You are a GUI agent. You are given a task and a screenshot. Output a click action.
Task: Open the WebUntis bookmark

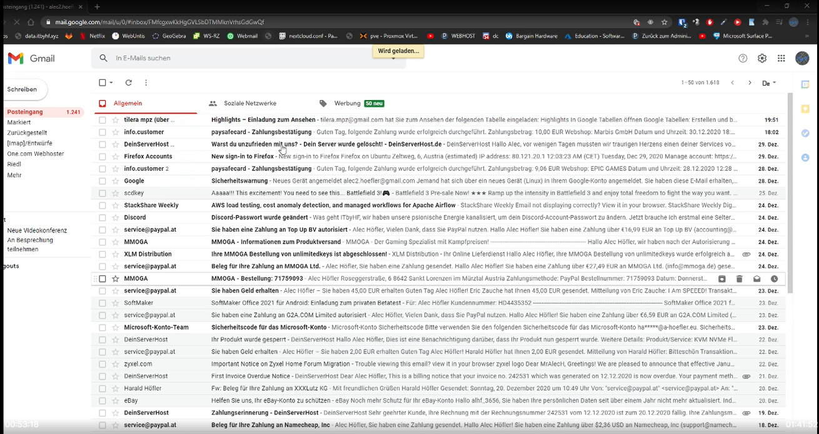pos(129,36)
